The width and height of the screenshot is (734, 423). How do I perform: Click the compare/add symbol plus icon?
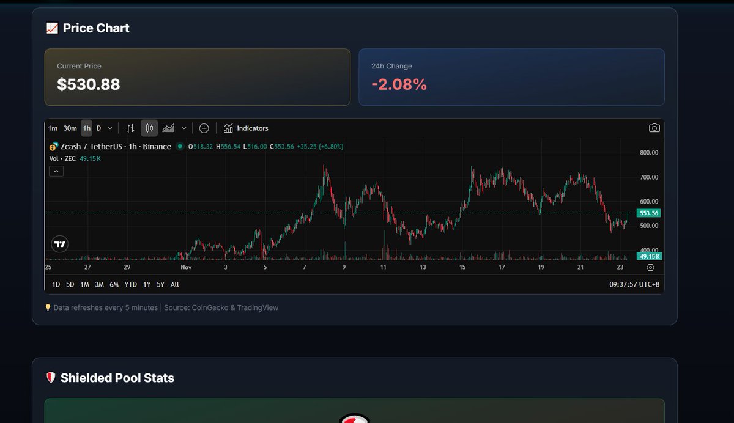pos(204,128)
